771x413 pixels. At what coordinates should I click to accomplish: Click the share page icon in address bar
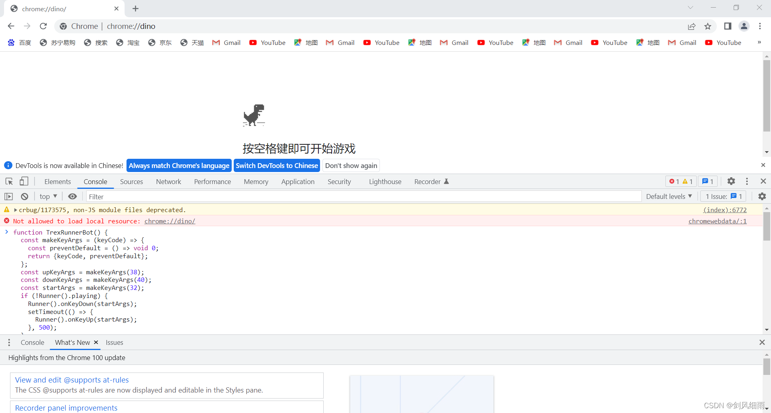[x=691, y=26]
